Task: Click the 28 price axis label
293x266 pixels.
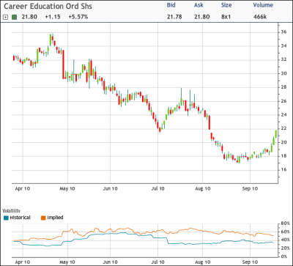Action: (283, 87)
